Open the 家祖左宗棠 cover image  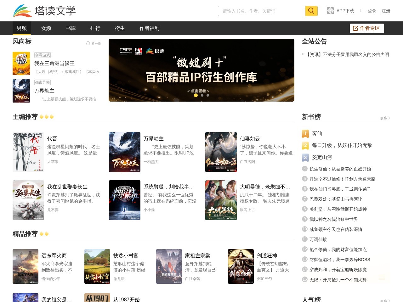(x=169, y=266)
